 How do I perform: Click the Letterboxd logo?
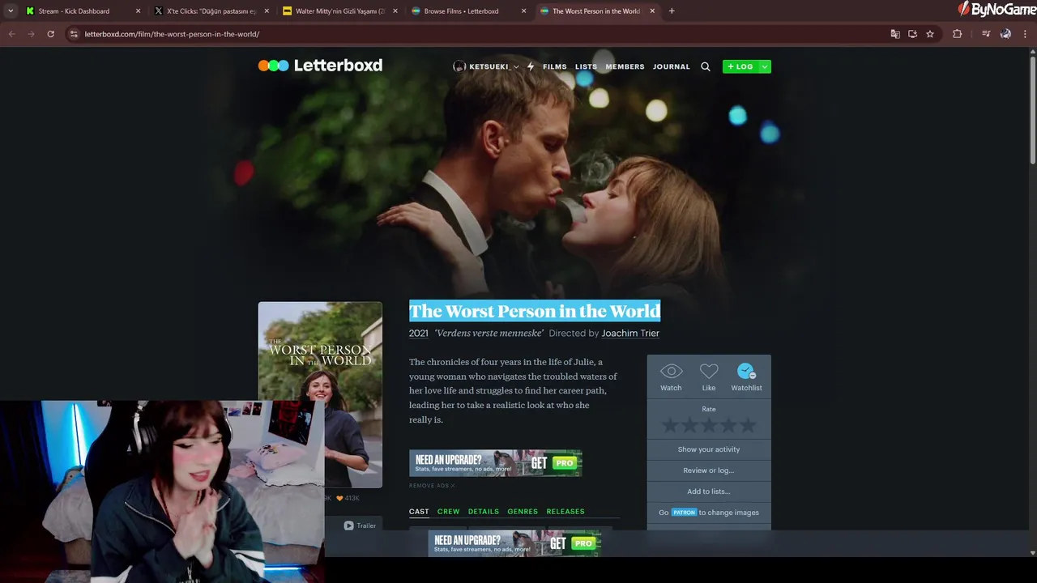tap(320, 66)
